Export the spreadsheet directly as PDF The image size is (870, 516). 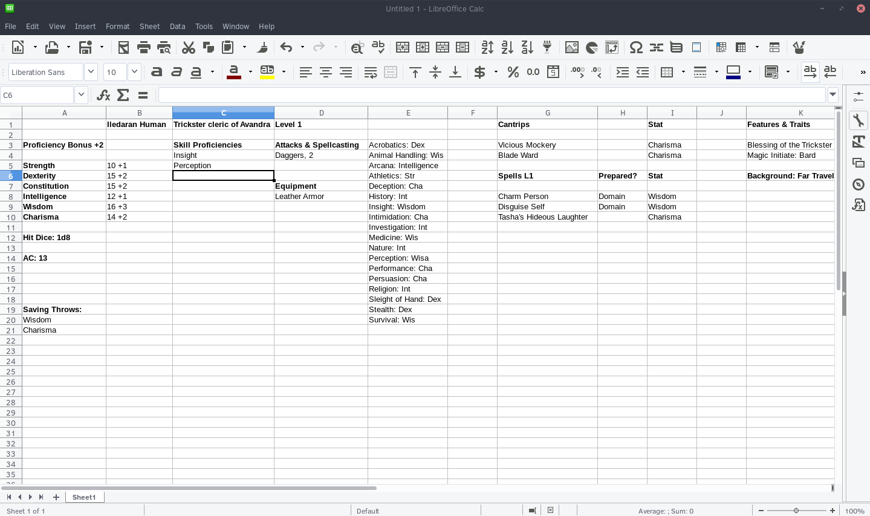(123, 47)
